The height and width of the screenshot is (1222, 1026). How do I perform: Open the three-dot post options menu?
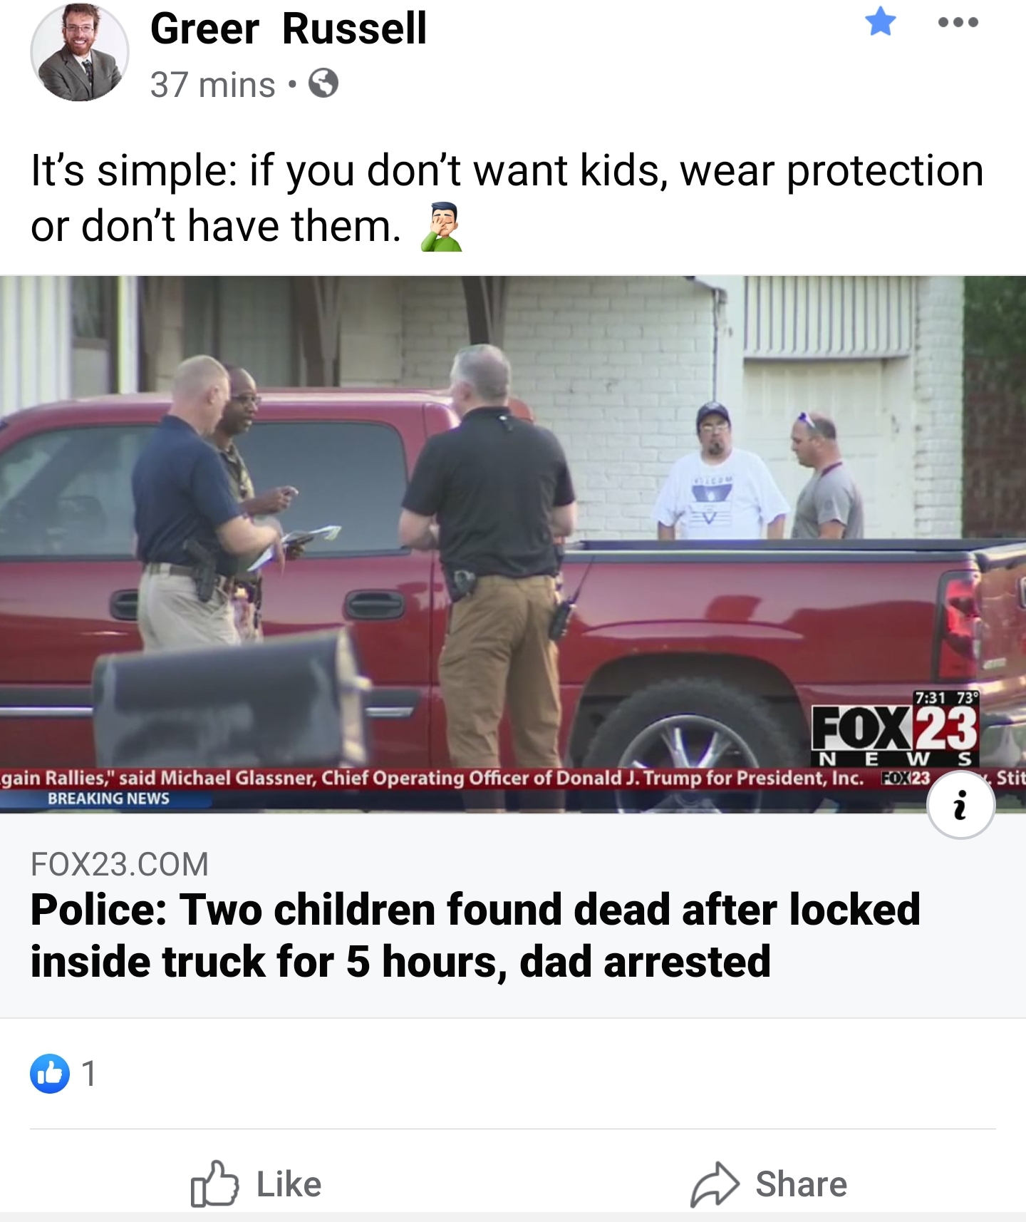958,23
